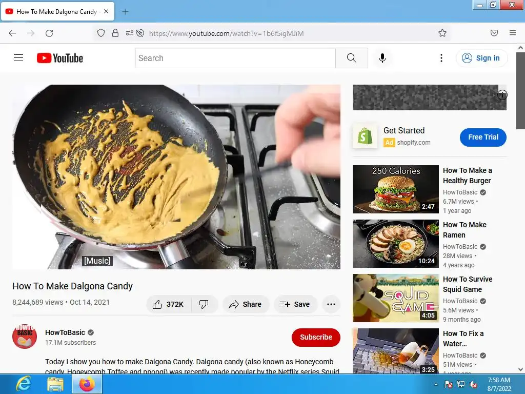Open network tray icon
The height and width of the screenshot is (394, 525).
click(x=461, y=384)
